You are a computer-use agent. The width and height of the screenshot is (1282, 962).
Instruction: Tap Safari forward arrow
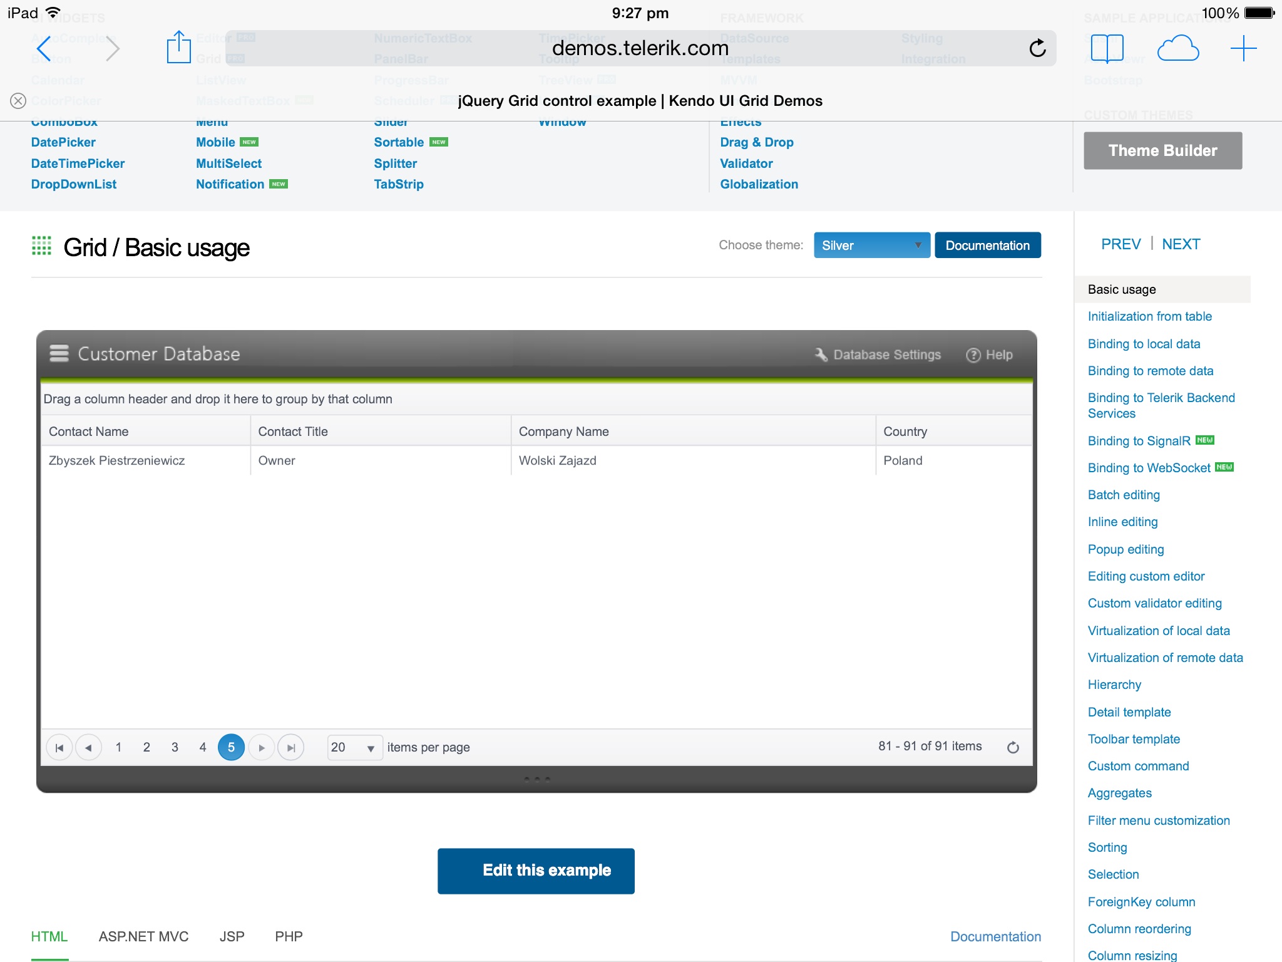pos(112,49)
